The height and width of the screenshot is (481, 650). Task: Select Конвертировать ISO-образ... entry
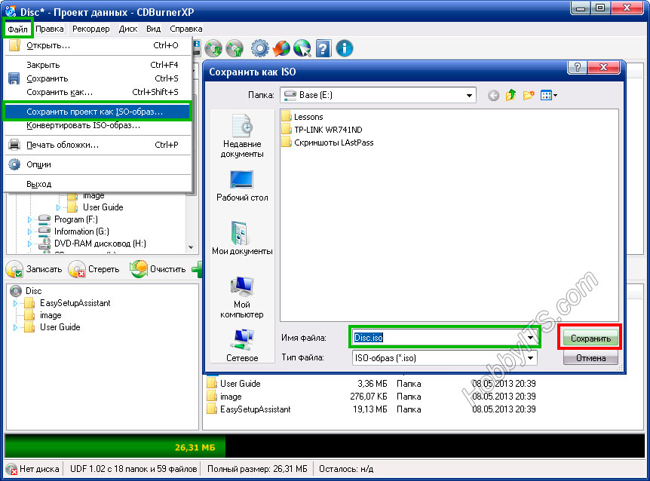click(x=97, y=126)
